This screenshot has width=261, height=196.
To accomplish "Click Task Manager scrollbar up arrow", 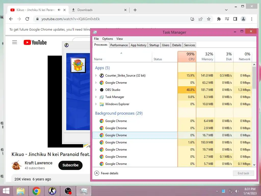I will [254, 65].
